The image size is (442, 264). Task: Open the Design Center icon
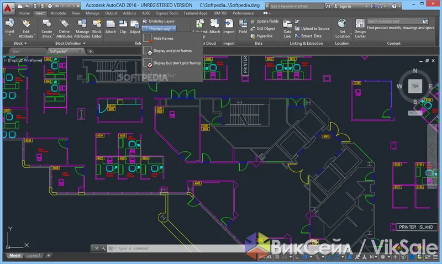click(x=360, y=23)
